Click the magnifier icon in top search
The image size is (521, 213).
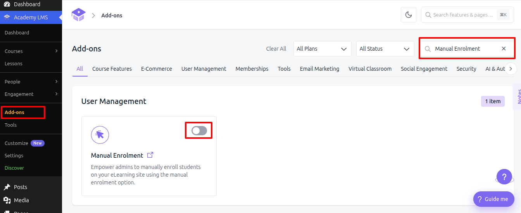tap(428, 15)
